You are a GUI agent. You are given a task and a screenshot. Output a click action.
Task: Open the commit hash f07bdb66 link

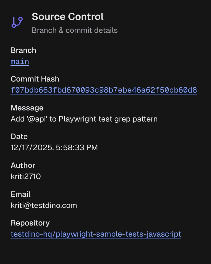point(104,90)
